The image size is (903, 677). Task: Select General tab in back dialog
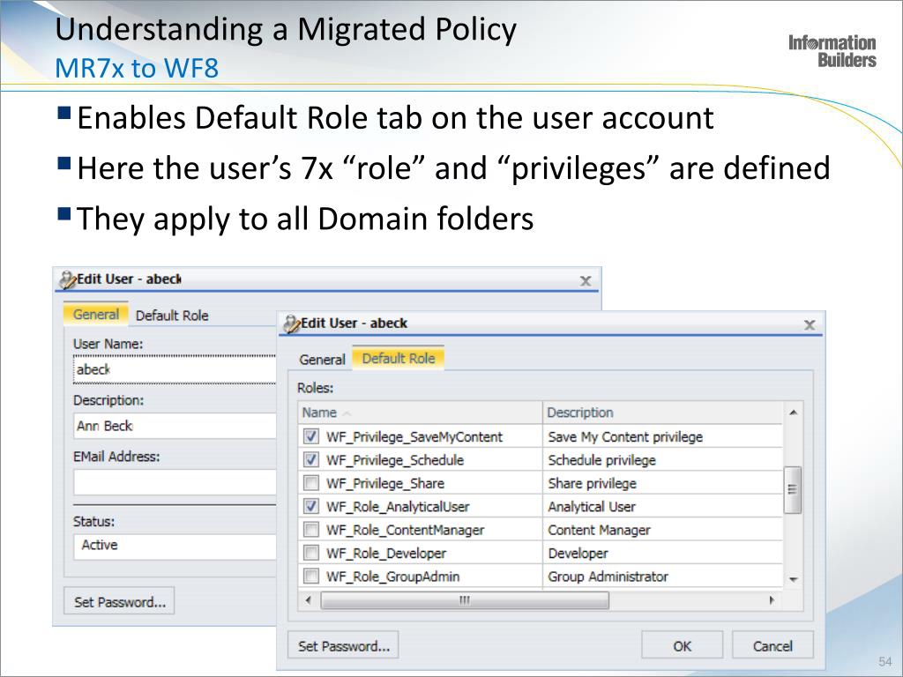pos(95,315)
